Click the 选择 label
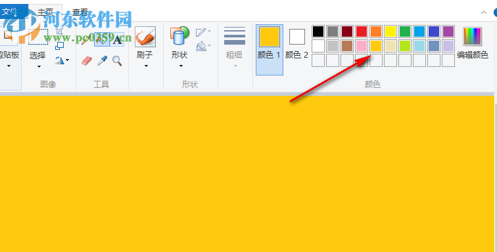Image resolution: width=497 pixels, height=252 pixels. click(x=37, y=55)
